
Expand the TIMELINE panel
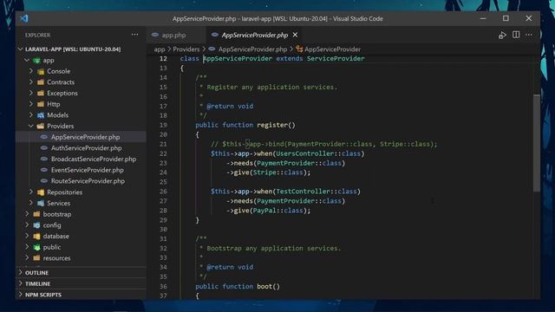(81, 283)
